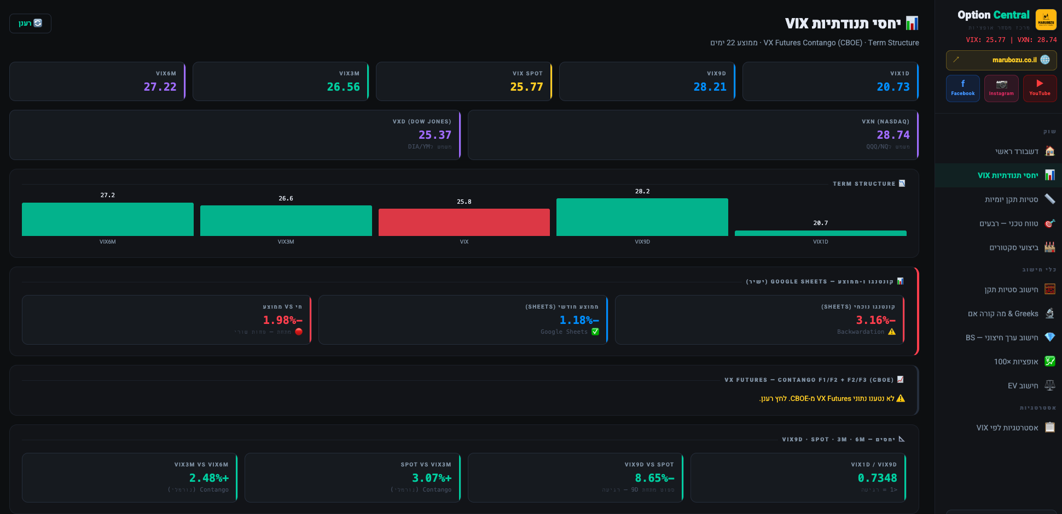The image size is (1062, 514).
Task: Select the diamond icon for BS calculation
Action: tap(1049, 338)
